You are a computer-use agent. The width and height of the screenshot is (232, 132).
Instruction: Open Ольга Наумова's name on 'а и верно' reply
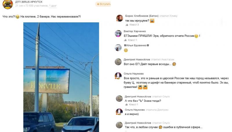(x=135, y=110)
